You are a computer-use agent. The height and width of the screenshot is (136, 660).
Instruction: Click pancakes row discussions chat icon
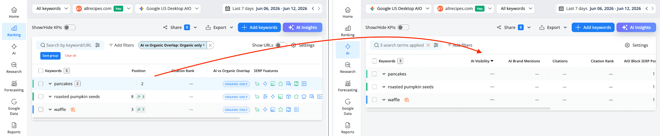(x=288, y=84)
